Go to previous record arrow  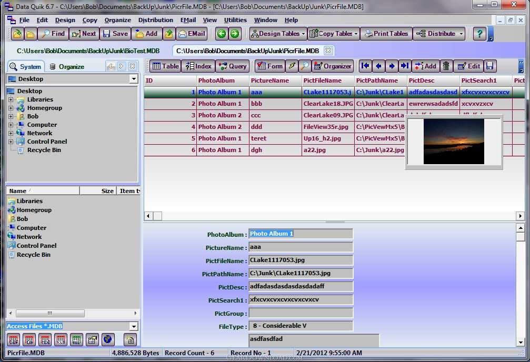(x=378, y=66)
